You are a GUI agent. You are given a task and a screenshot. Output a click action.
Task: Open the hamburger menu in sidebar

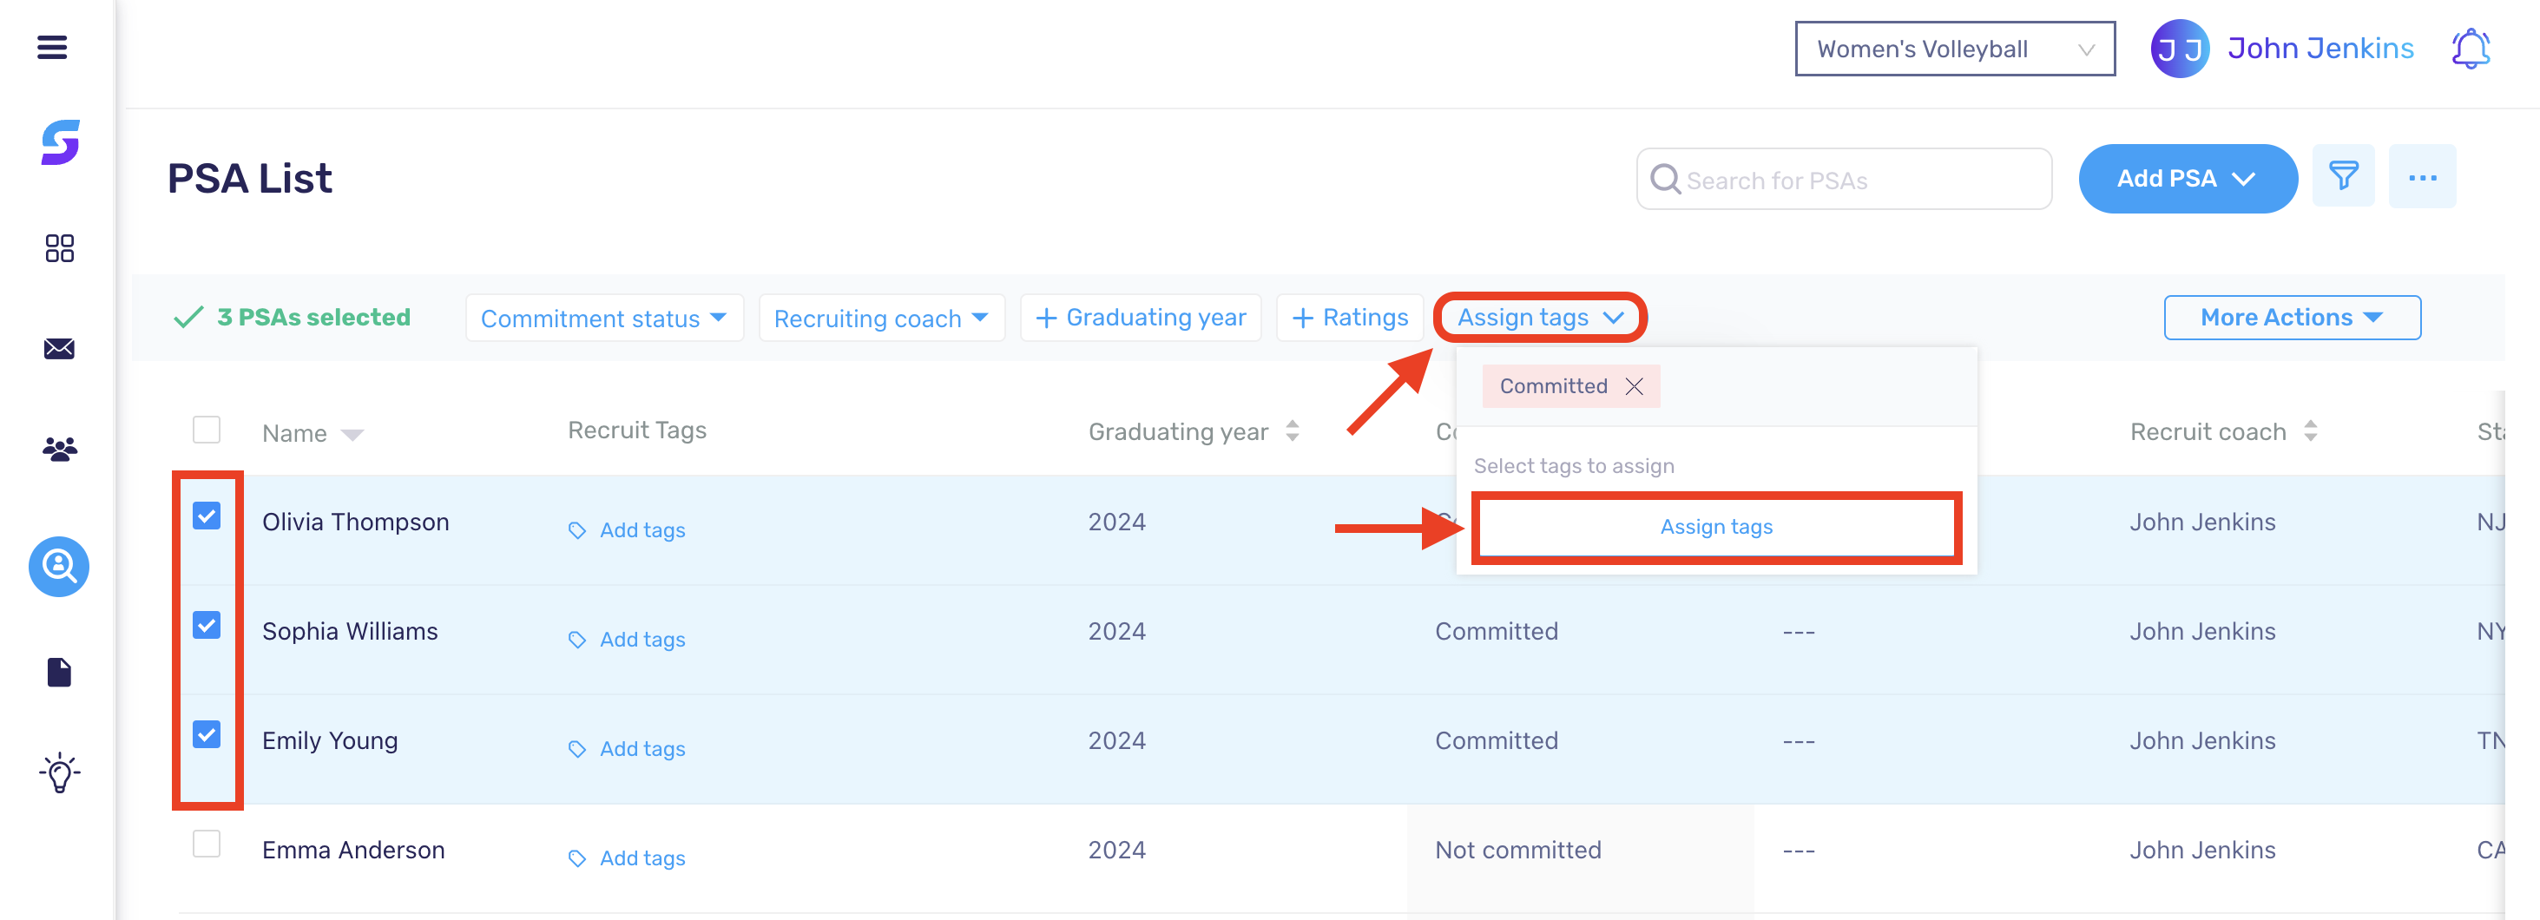54,48
